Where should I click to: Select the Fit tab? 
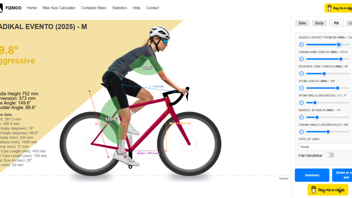click(x=336, y=23)
